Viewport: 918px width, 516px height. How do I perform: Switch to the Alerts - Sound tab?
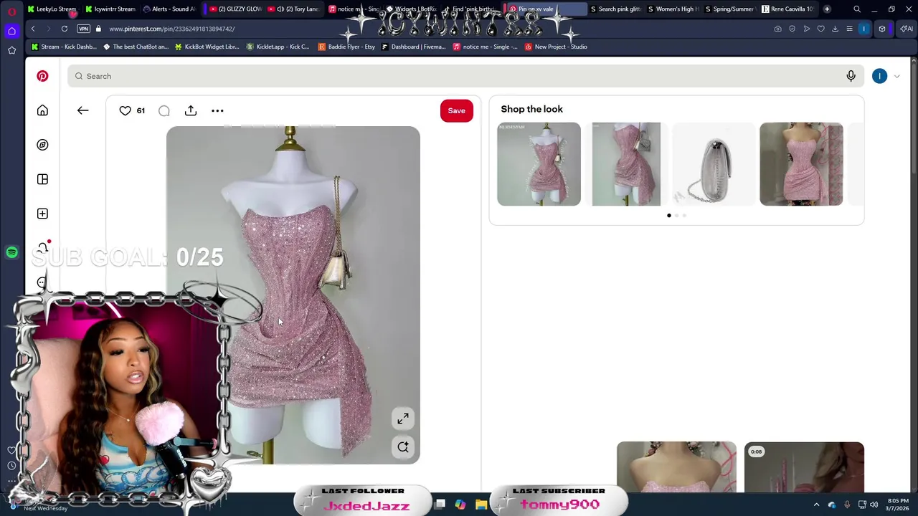(x=169, y=9)
